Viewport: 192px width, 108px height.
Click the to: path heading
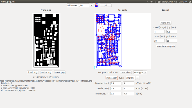[x=123, y=10]
